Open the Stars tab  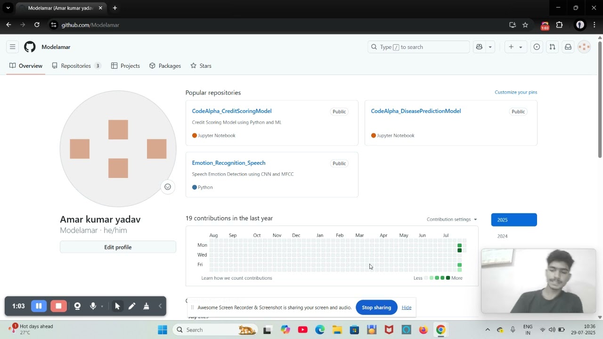(201, 66)
